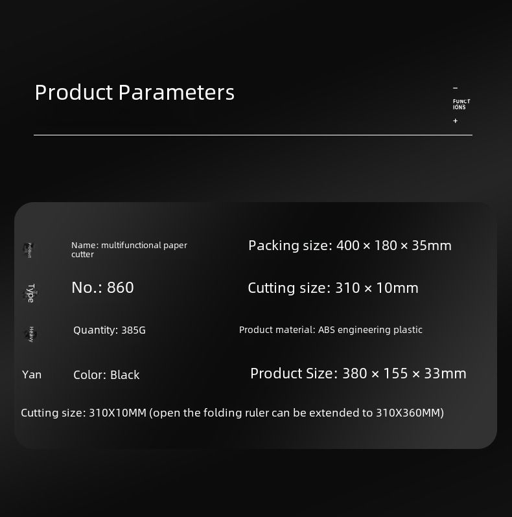Click the Cutting size: 310 × 10mm entry
The height and width of the screenshot is (517, 512).
point(332,288)
